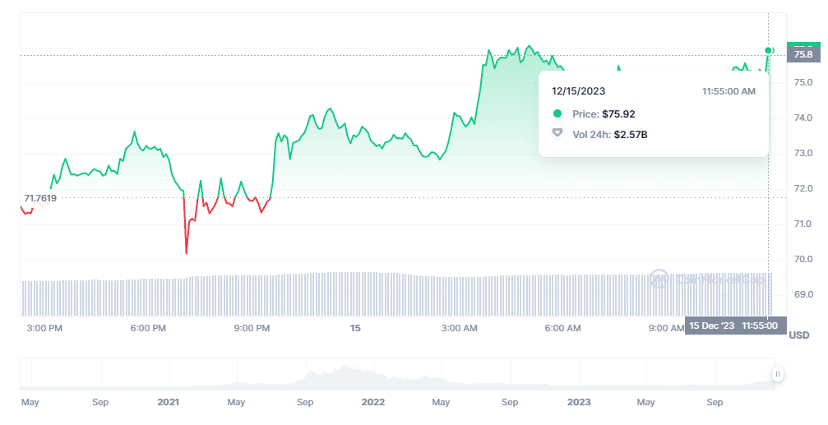Click the range slider handle grip
The image size is (828, 425).
[777, 375]
